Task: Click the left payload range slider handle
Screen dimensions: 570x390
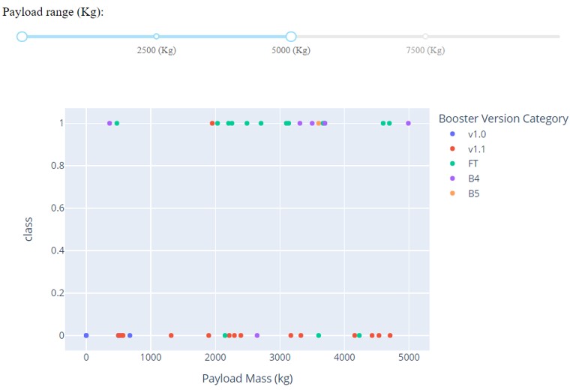Action: [22, 36]
